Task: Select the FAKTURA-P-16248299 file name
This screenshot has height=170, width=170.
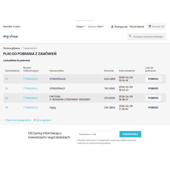Action: click(x=70, y=98)
